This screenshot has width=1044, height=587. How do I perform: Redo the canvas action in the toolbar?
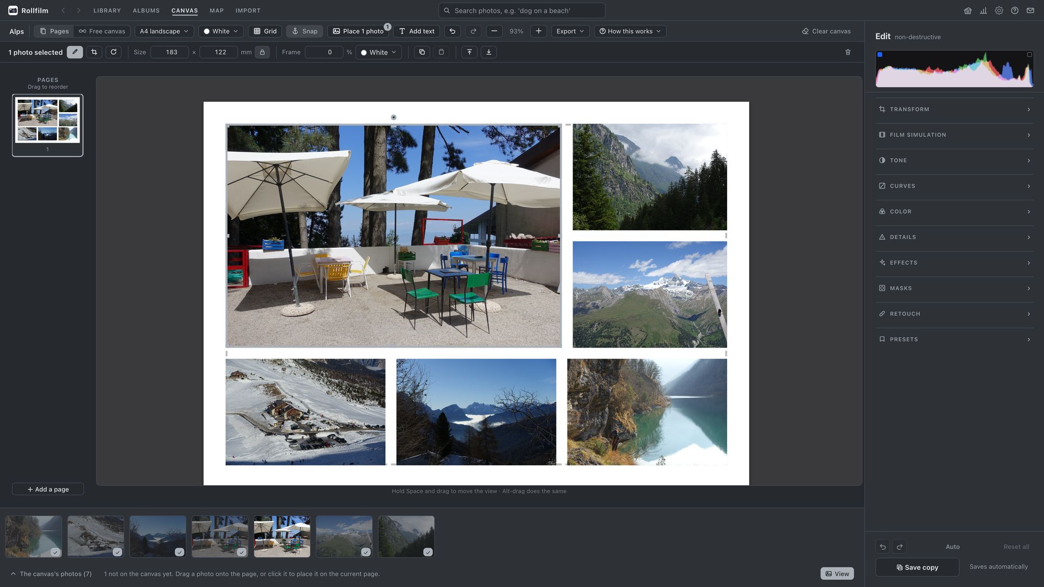pyautogui.click(x=473, y=31)
